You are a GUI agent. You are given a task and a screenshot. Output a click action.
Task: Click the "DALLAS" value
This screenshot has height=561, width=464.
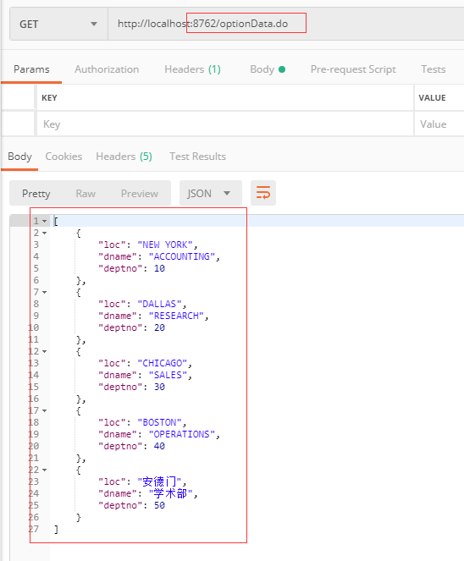coord(160,304)
